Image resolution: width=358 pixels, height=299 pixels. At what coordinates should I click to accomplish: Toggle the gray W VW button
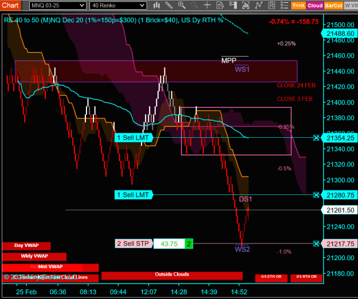click(x=351, y=6)
